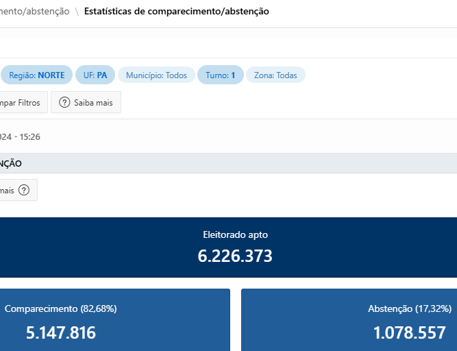Select the Zona: Todas filter chip
The width and height of the screenshot is (457, 351).
pos(275,75)
